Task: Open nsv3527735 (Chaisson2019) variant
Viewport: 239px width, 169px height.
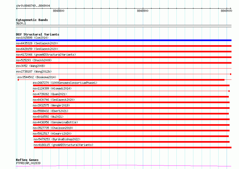Action: [x=53, y=128]
